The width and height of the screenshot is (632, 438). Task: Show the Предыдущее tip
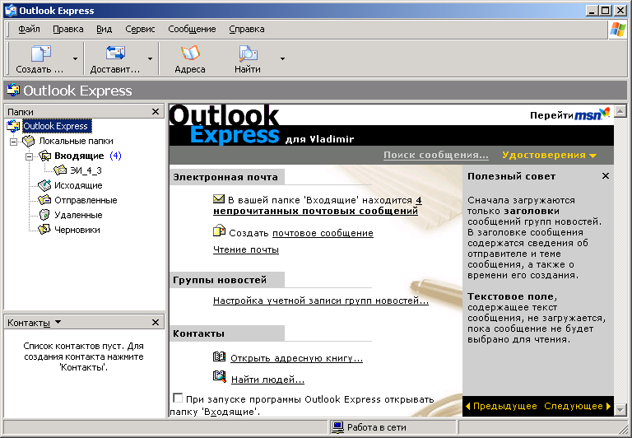pos(501,406)
